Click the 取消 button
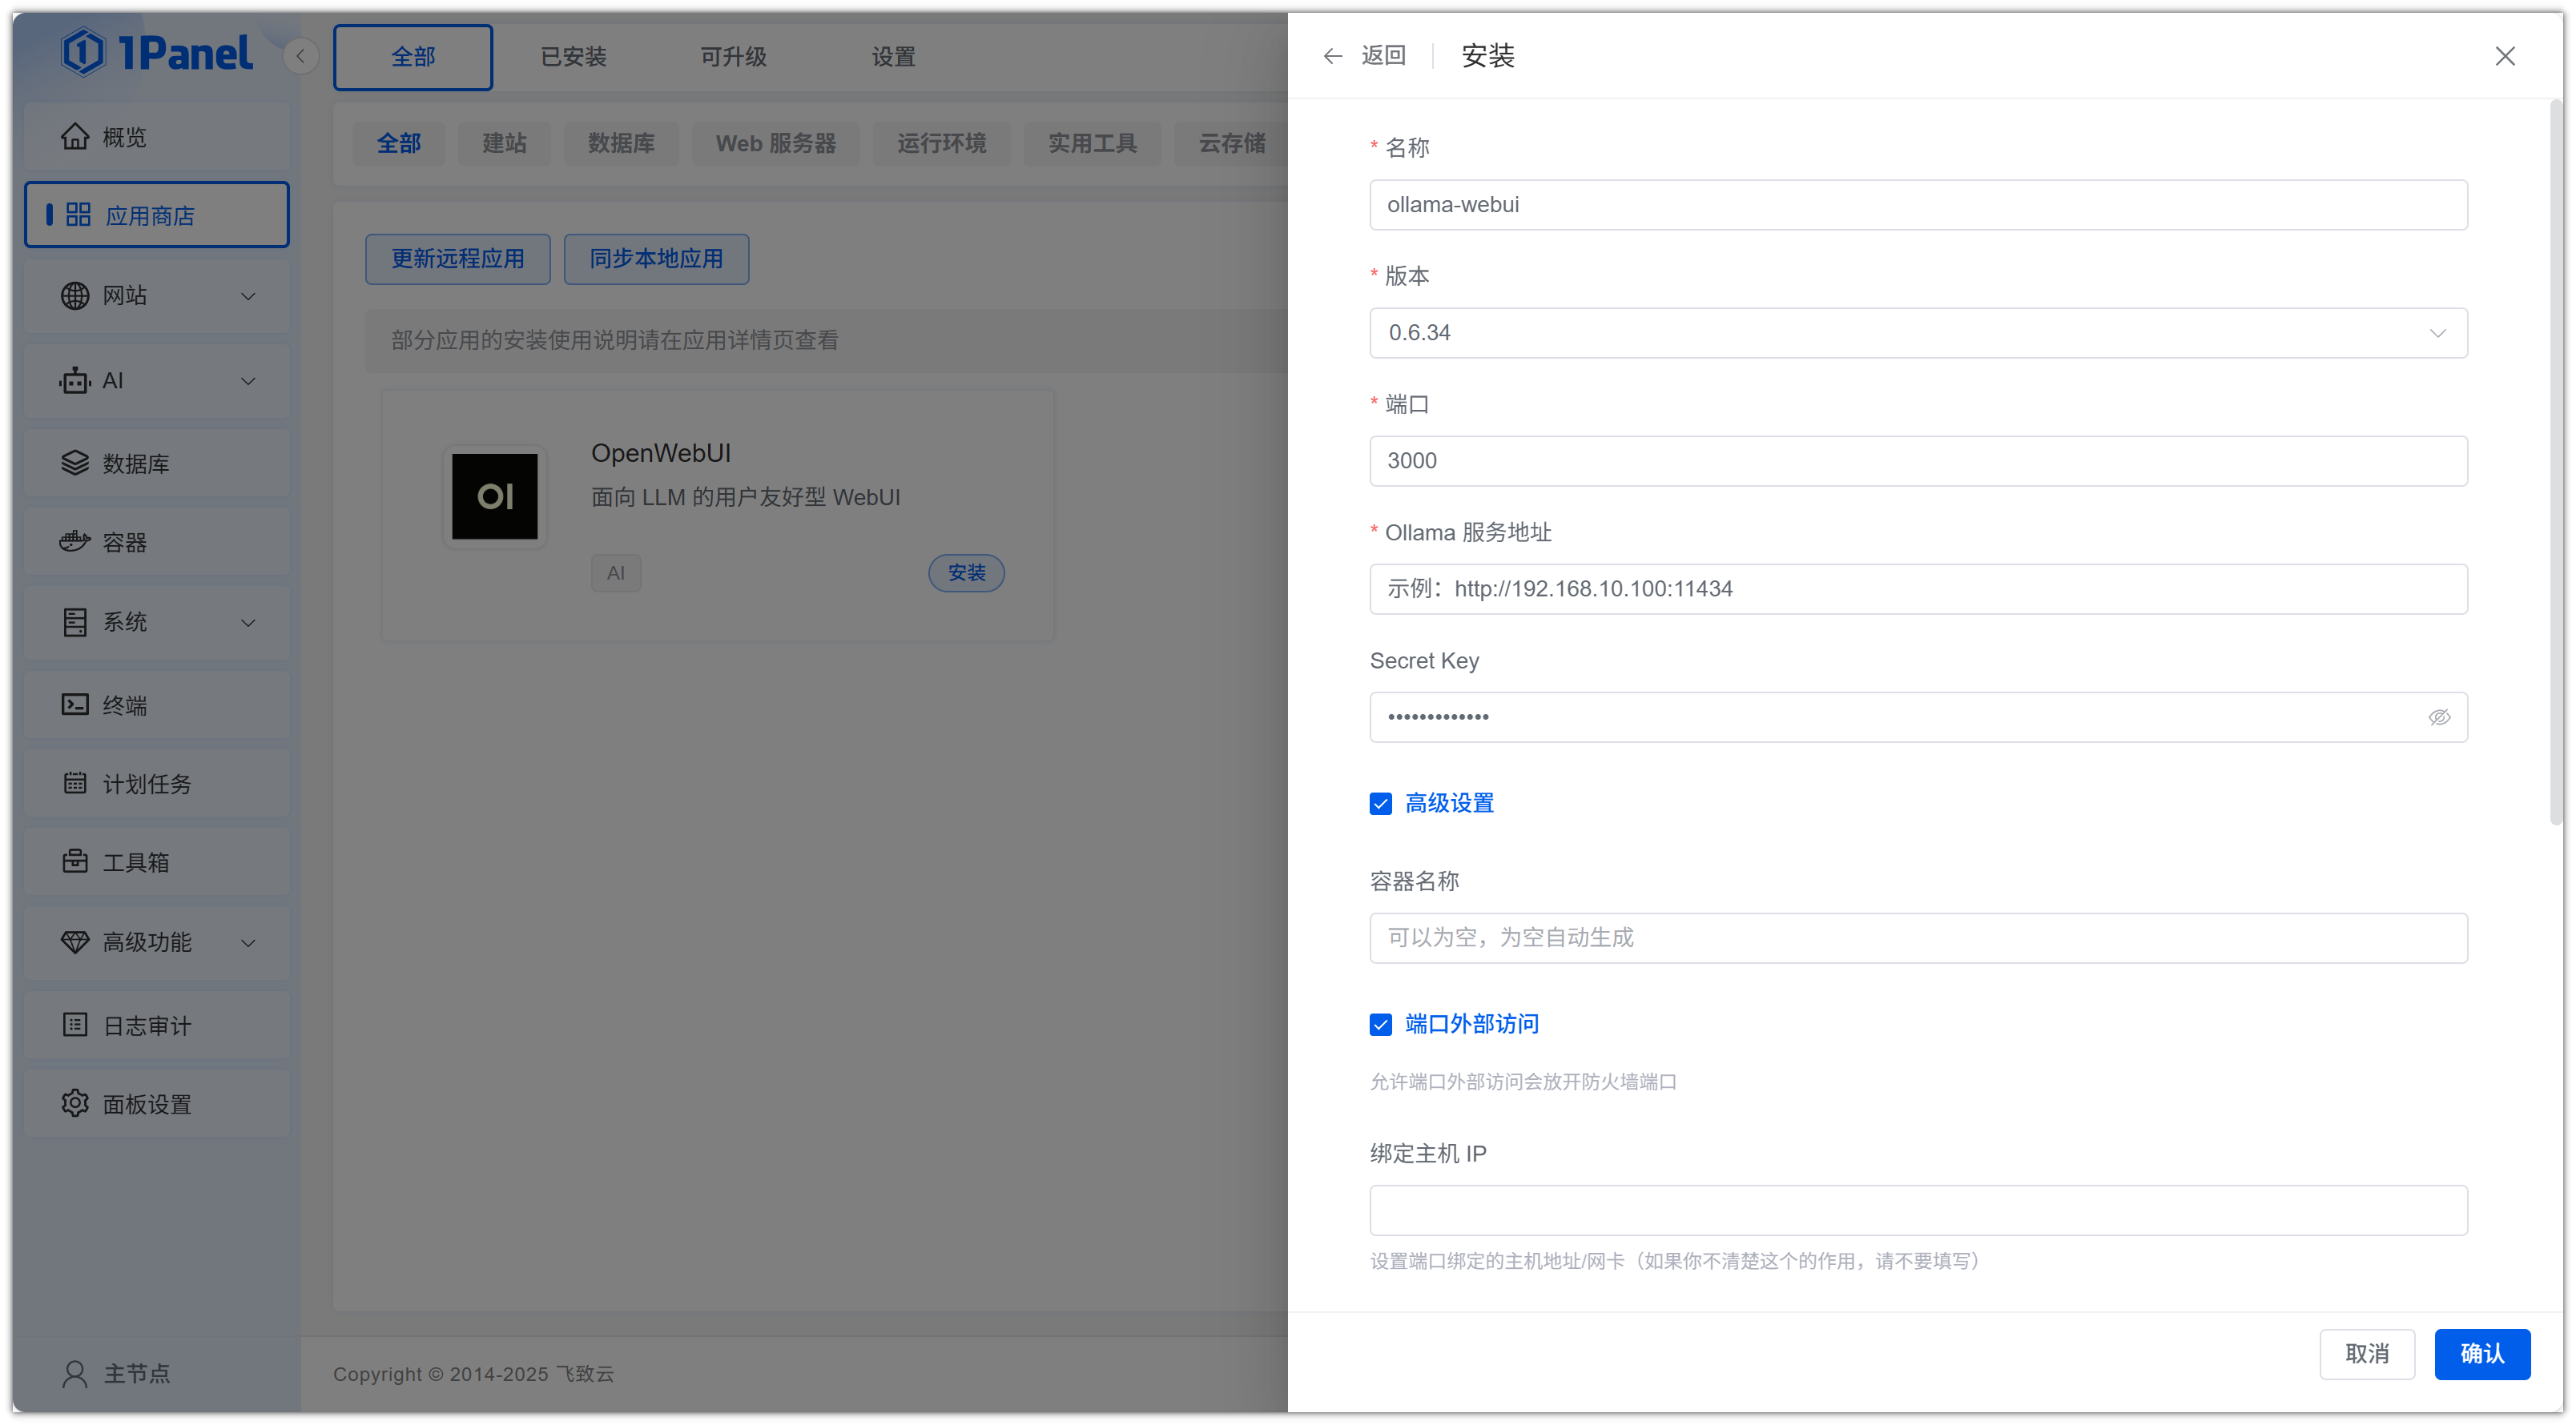Image resolution: width=2576 pixels, height=1425 pixels. tap(2366, 1353)
